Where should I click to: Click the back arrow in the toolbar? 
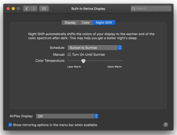(x=27, y=9)
